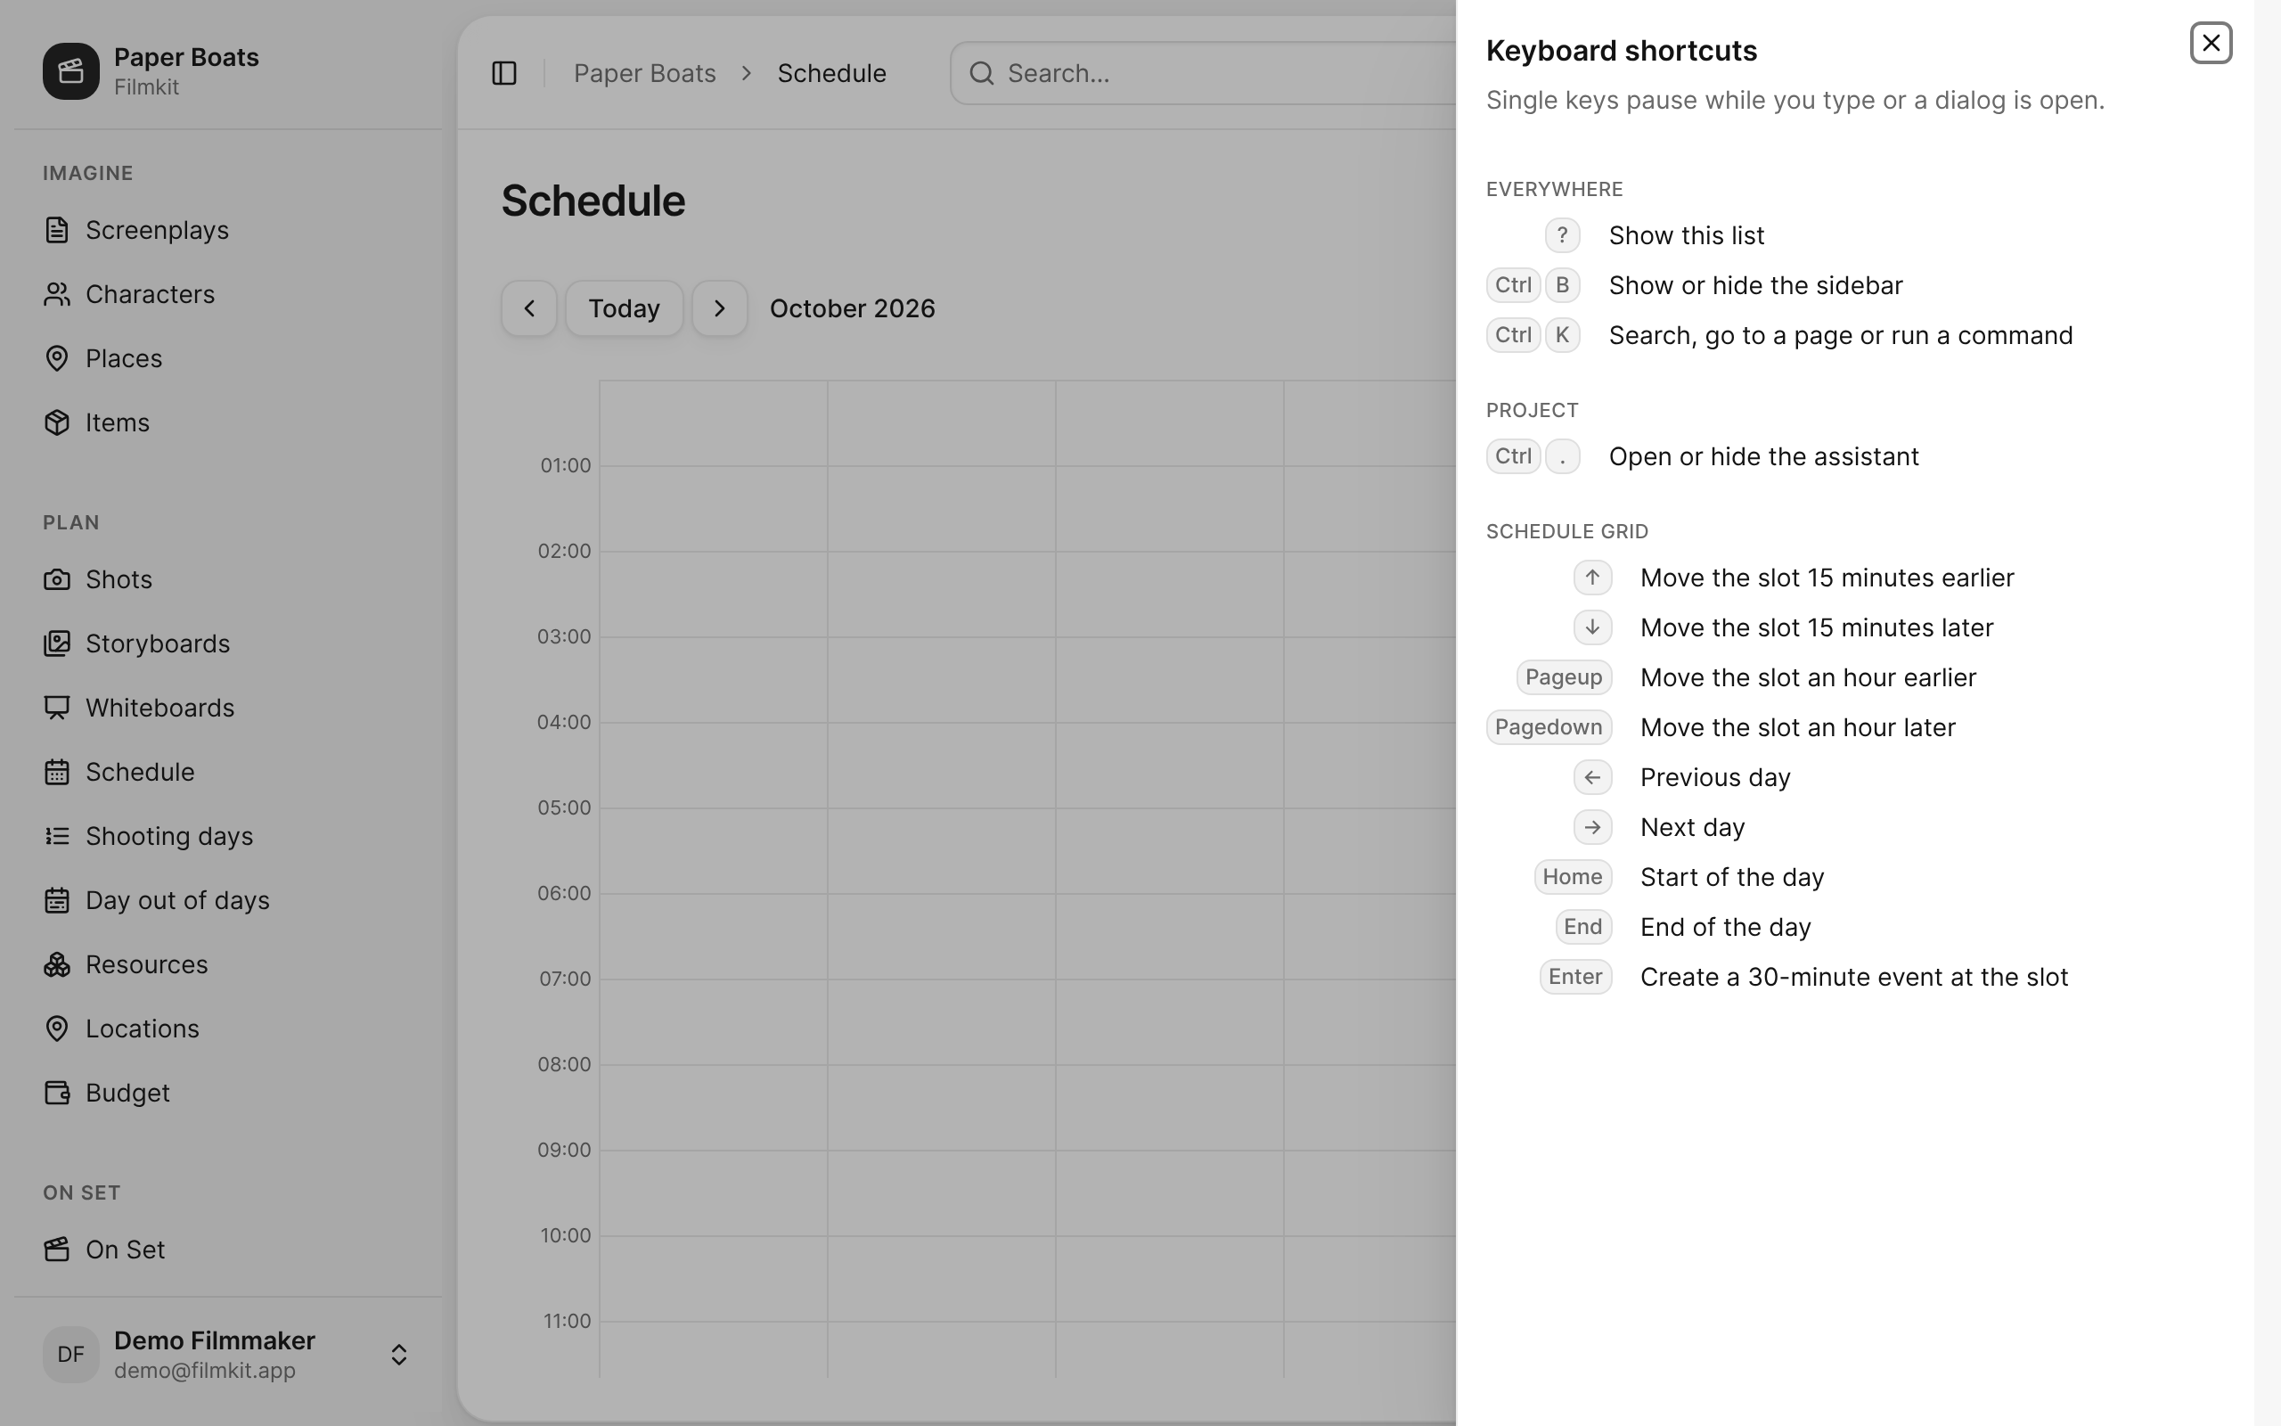Click the Enter key badge
Screen dimensions: 2281x1426
[1575, 976]
